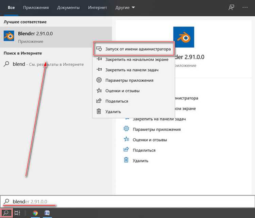This screenshot has width=255, height=218.
Task: Click the Поиск в Интернете heading
Action: click(x=23, y=53)
